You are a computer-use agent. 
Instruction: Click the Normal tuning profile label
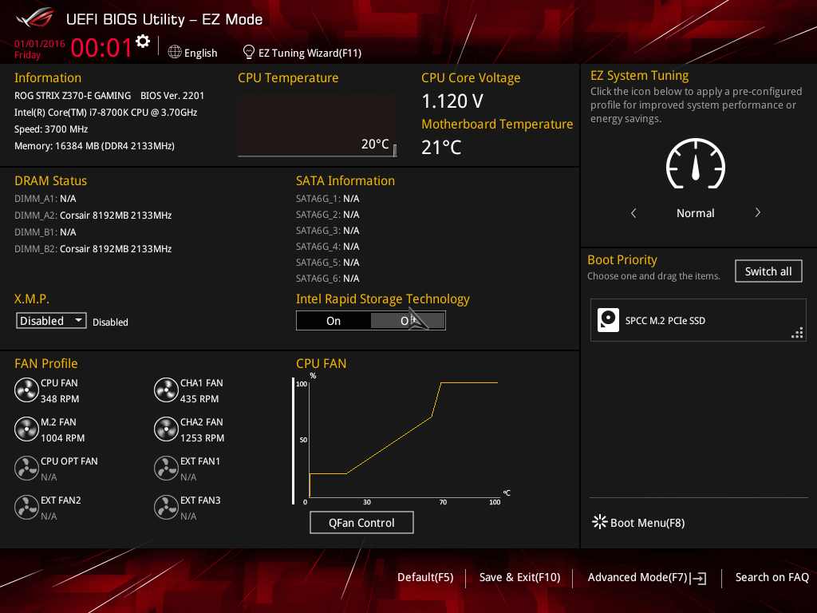pos(695,213)
